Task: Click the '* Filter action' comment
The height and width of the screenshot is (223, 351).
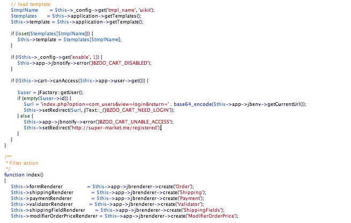Action: click(22, 163)
